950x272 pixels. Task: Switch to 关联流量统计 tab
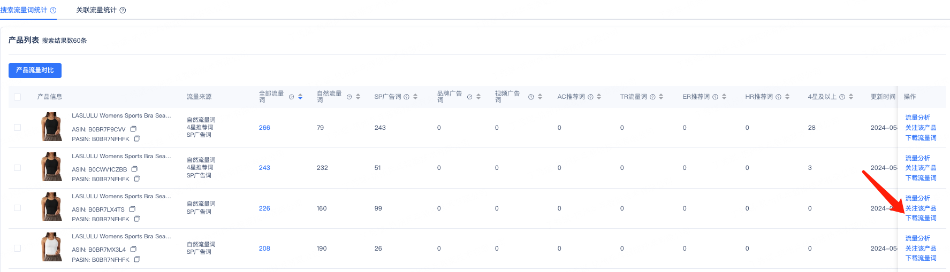pyautogui.click(x=96, y=10)
